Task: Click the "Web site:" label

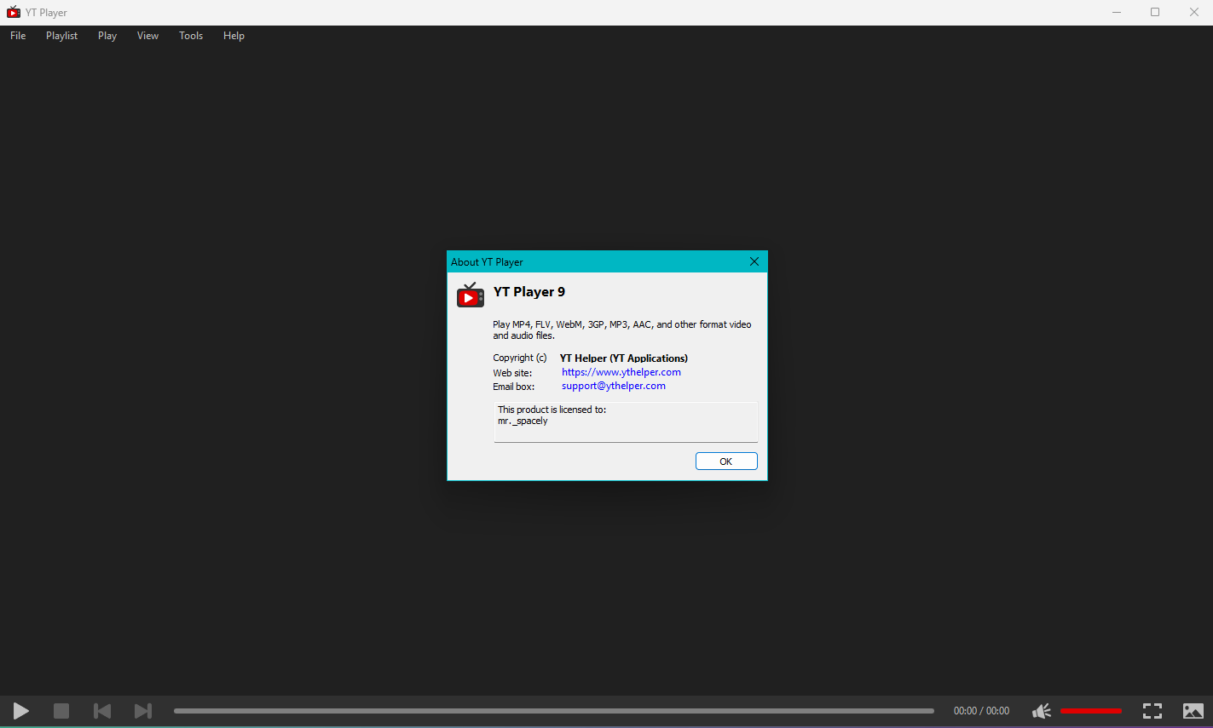Action: click(512, 373)
